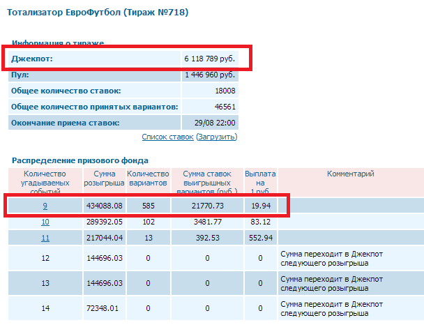Viewport: 424px width, 327px height.
Task: Open the 9 guessed events link
Action: pyautogui.click(x=45, y=206)
